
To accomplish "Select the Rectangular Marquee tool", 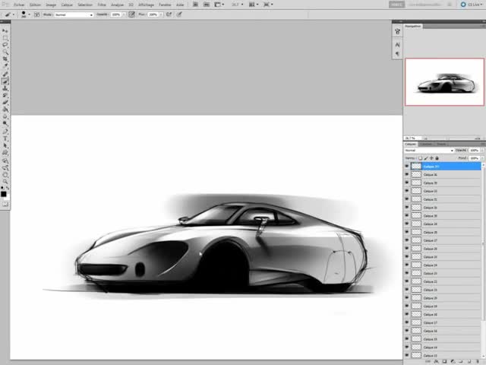I will (5, 37).
